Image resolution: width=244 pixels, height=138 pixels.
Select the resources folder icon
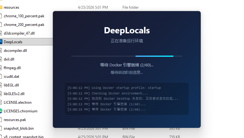[x=1, y=7]
